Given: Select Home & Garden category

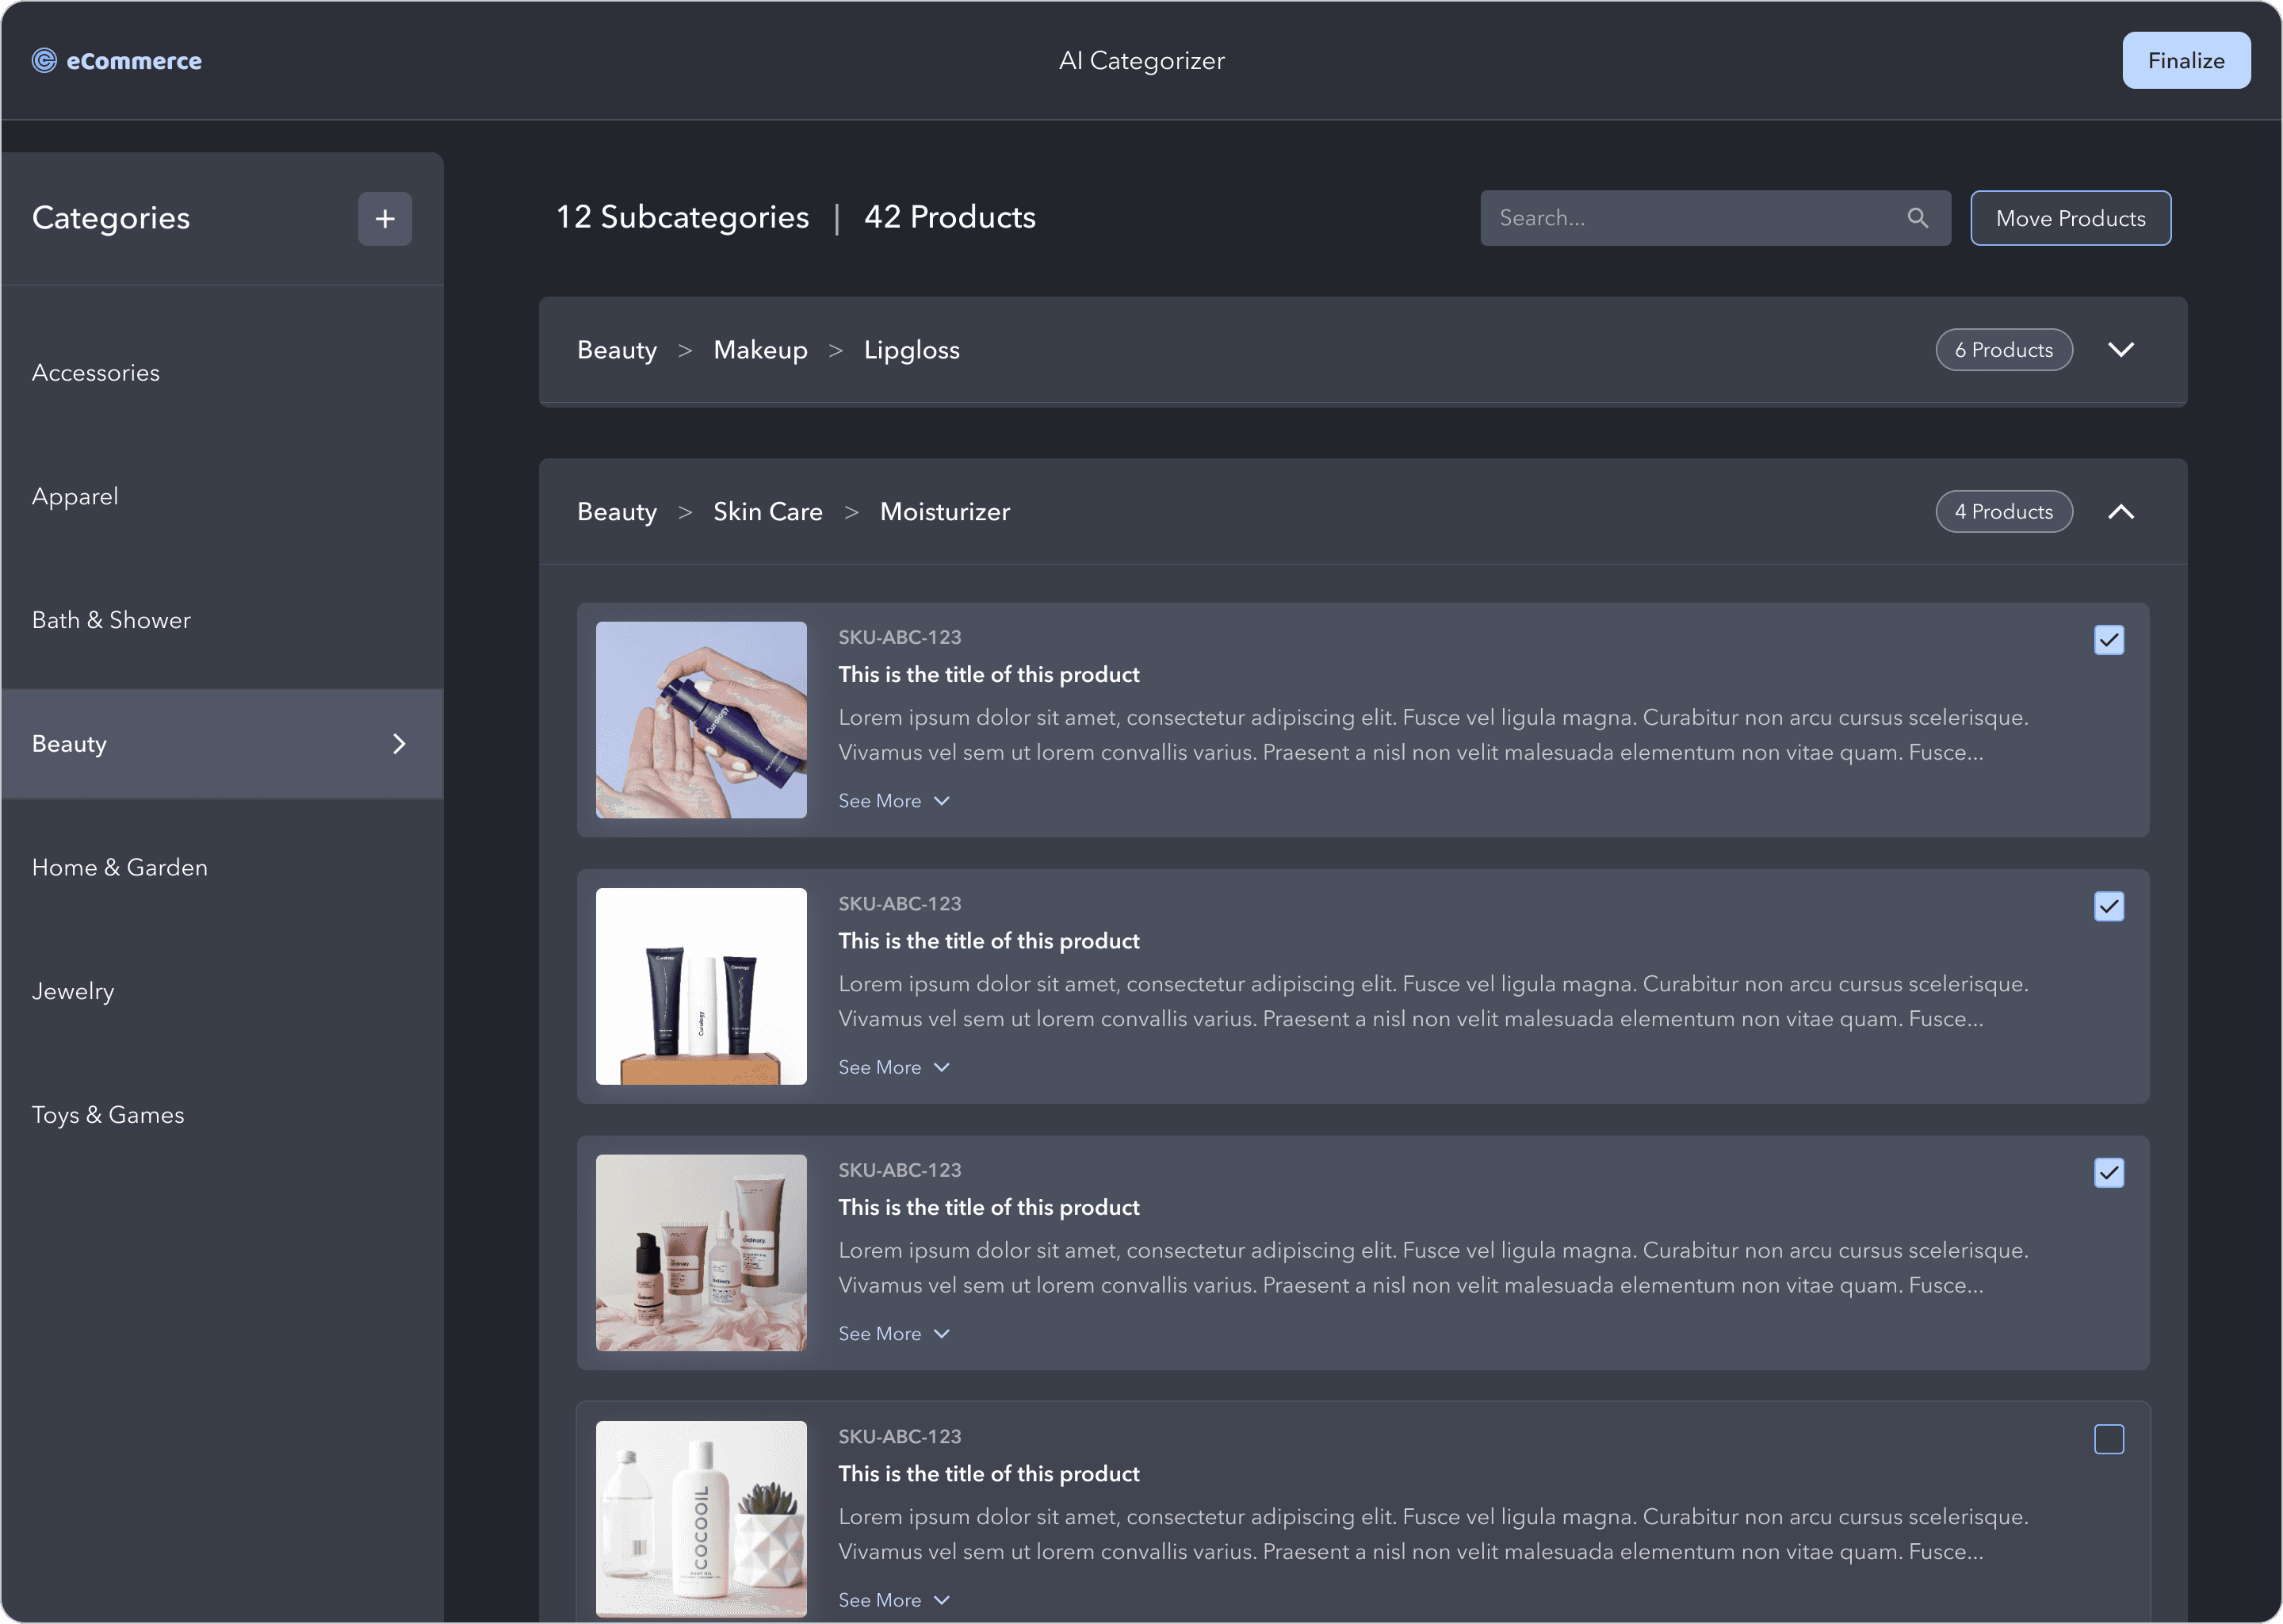Looking at the screenshot, I should pos(120,868).
